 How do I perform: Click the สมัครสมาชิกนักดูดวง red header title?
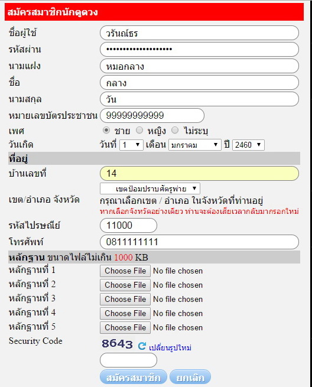click(x=53, y=12)
